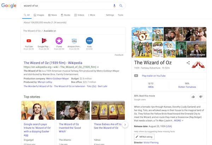This screenshot has width=212, height=145.
Task: Open the Rotten Tomatoes rating link
Action: [187, 87]
